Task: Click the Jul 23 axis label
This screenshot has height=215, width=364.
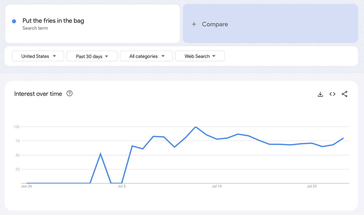Action: click(312, 186)
